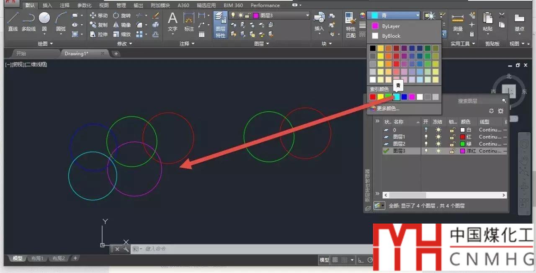The width and height of the screenshot is (536, 273).
Task: Select the Circle (圆) drawing tool
Action: tap(44, 21)
